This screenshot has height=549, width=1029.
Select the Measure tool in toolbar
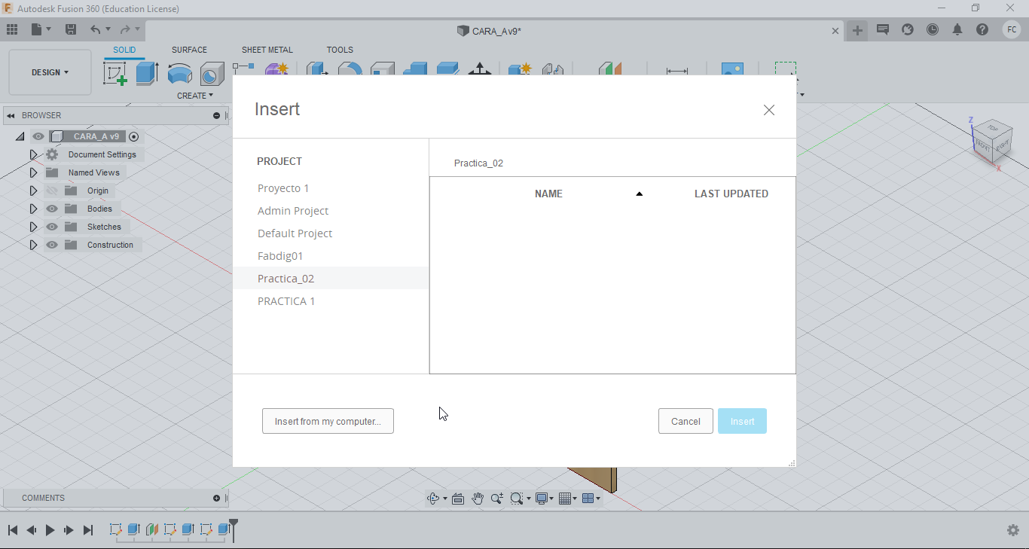click(x=677, y=70)
